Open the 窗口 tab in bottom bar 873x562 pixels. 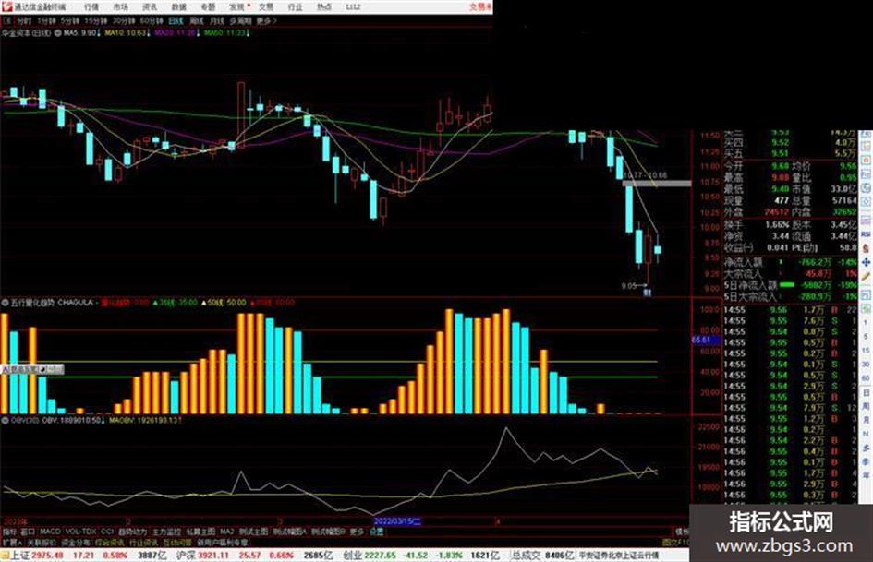[x=28, y=532]
